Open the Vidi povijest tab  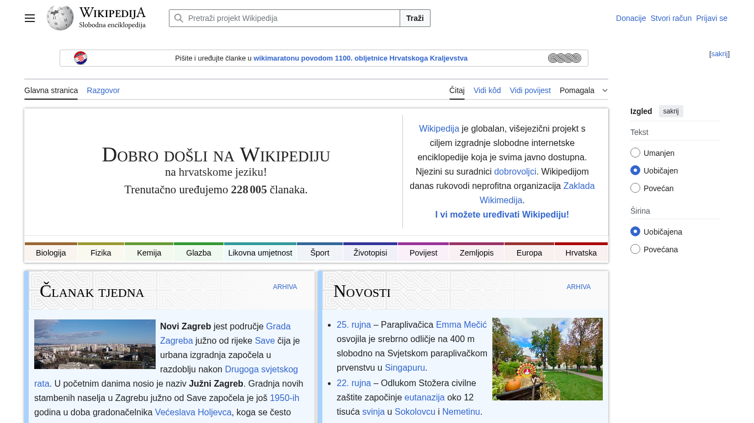point(530,90)
